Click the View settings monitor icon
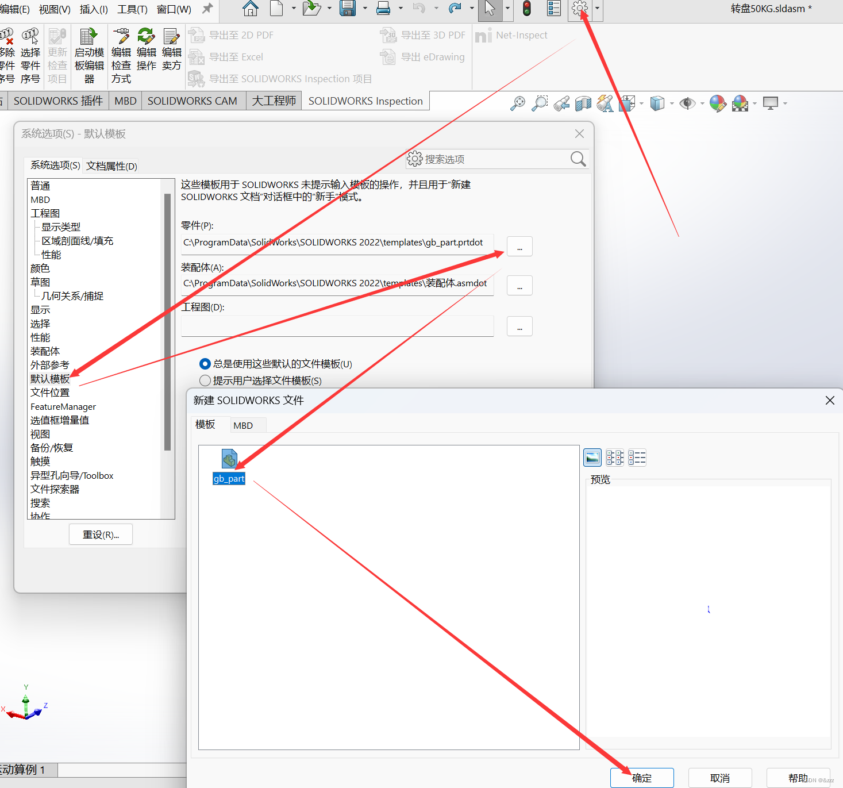The width and height of the screenshot is (843, 788). pos(771,103)
